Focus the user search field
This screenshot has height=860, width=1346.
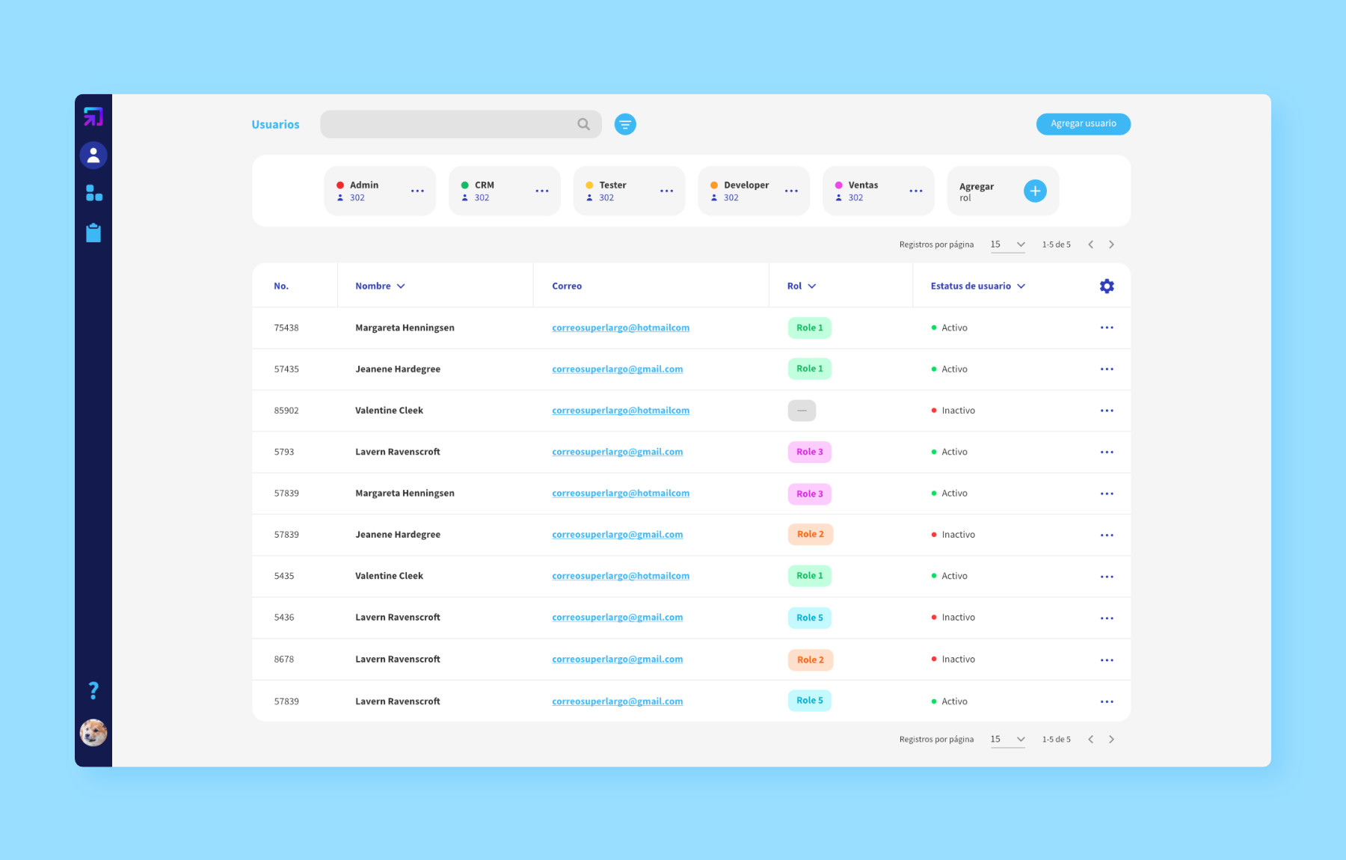(461, 124)
